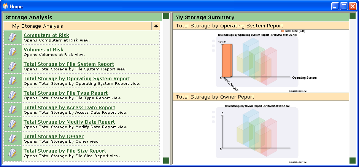Image resolution: width=359 pixels, height=167 pixels.
Task: Open Total Storage by Operating System Report link
Action: [77, 79]
